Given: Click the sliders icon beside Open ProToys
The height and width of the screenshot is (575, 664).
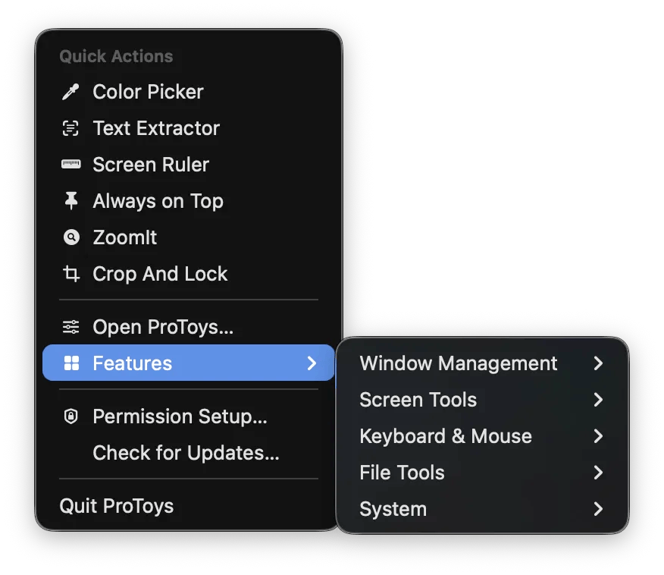Looking at the screenshot, I should pos(70,327).
